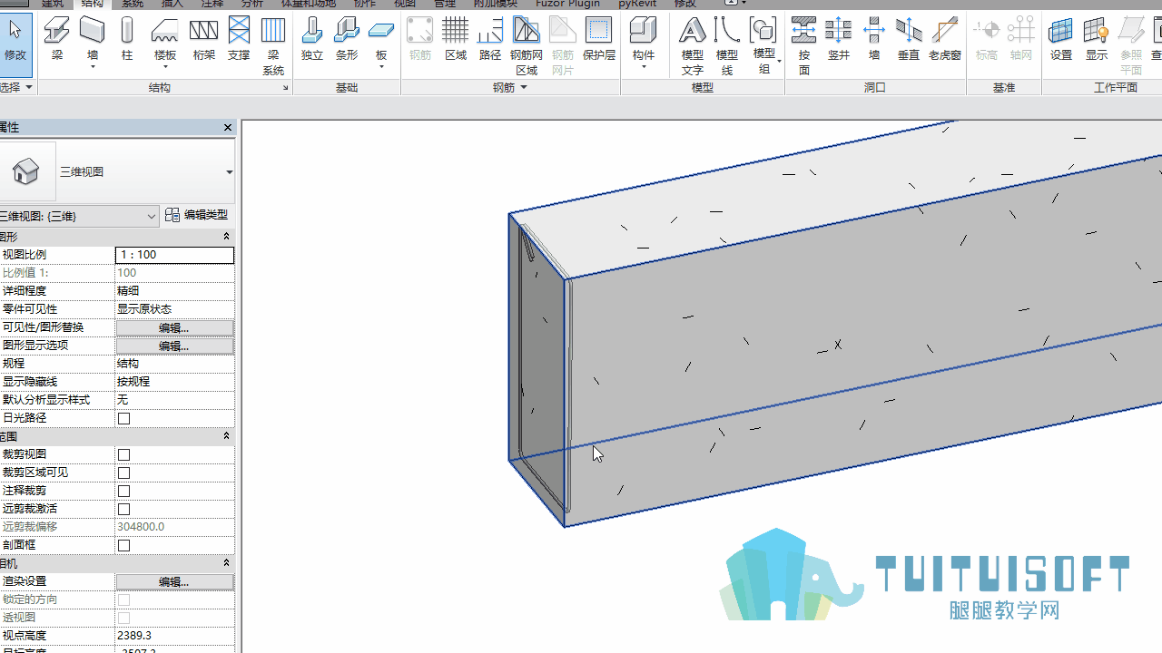Select the 柱 (Column) tool
Screen dimensions: 1162x653
coord(127,39)
